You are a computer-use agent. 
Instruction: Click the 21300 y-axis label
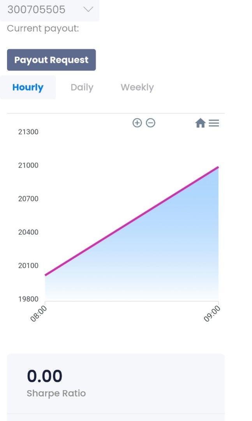[28, 132]
